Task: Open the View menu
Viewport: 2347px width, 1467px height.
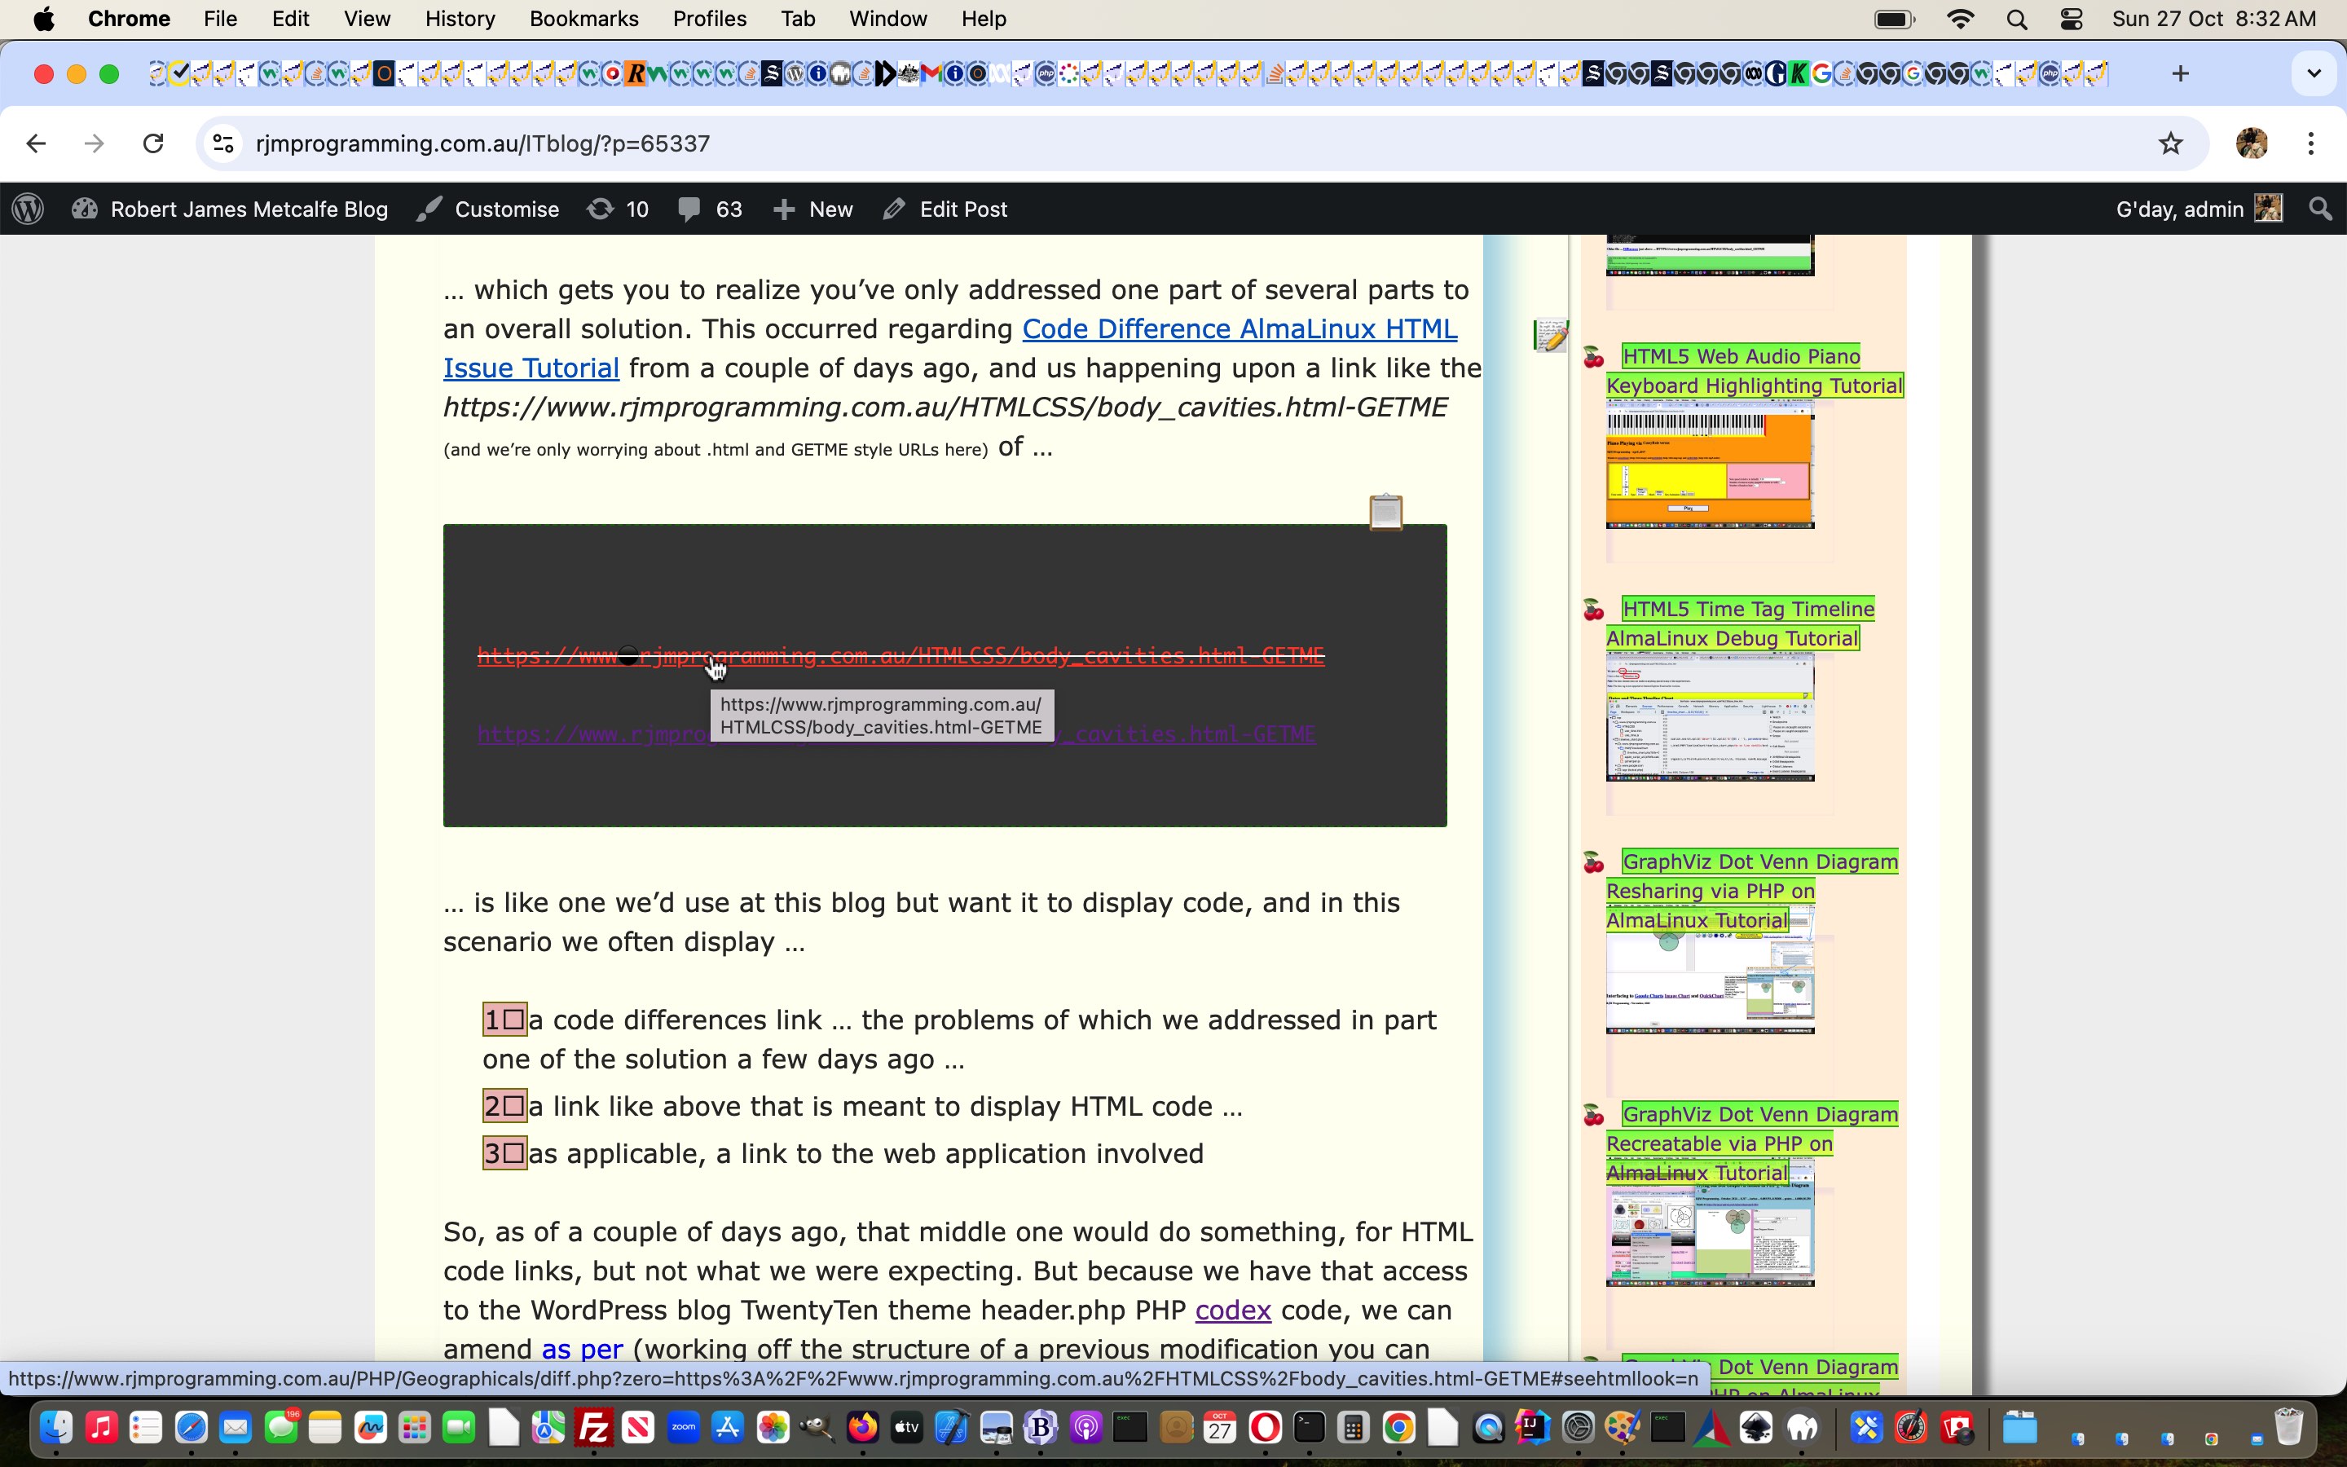Action: tap(367, 20)
